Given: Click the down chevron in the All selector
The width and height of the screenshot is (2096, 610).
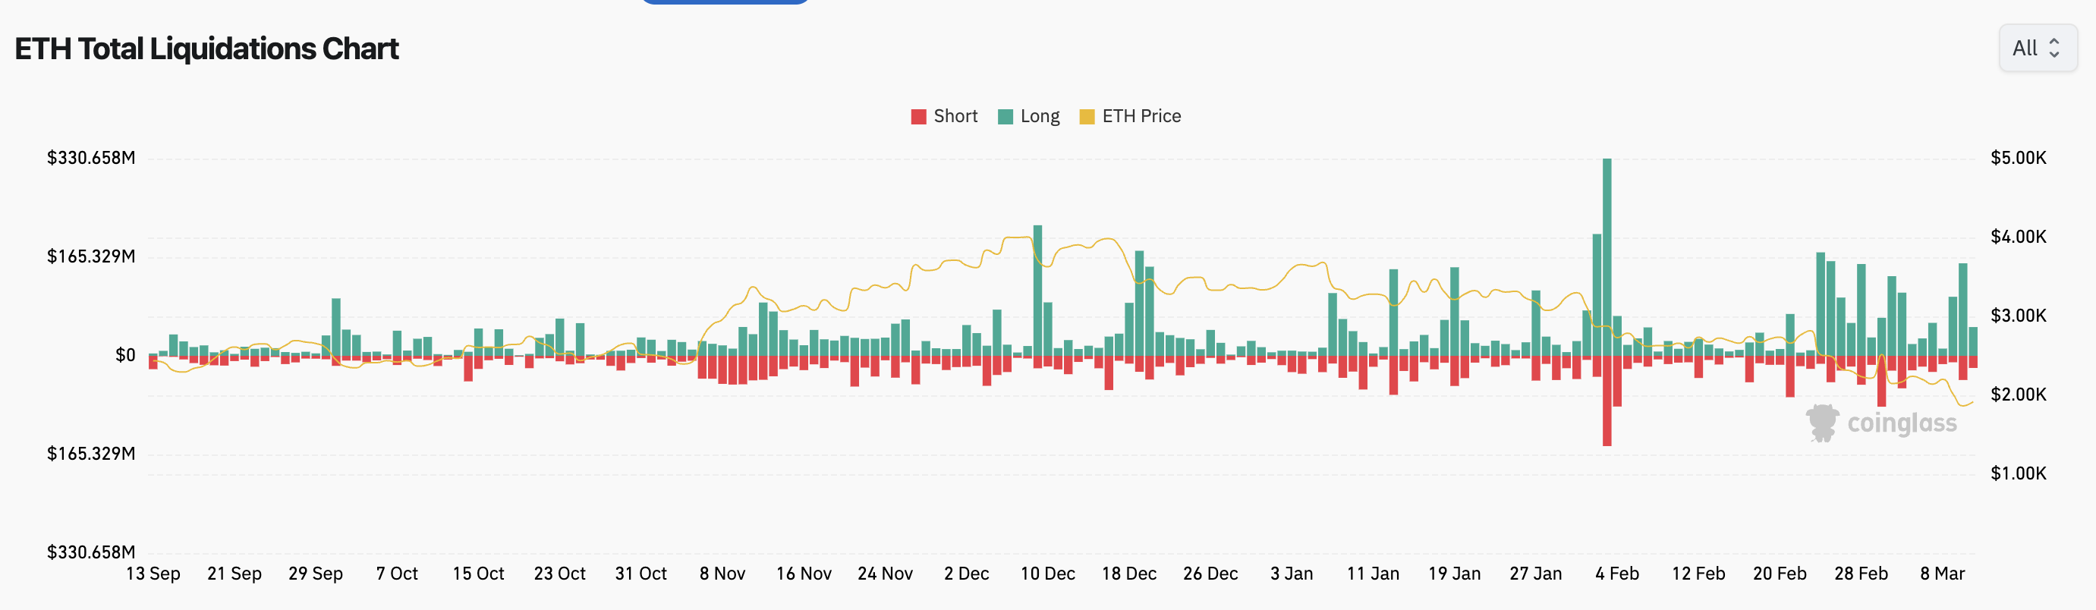Looking at the screenshot, I should (x=2054, y=54).
